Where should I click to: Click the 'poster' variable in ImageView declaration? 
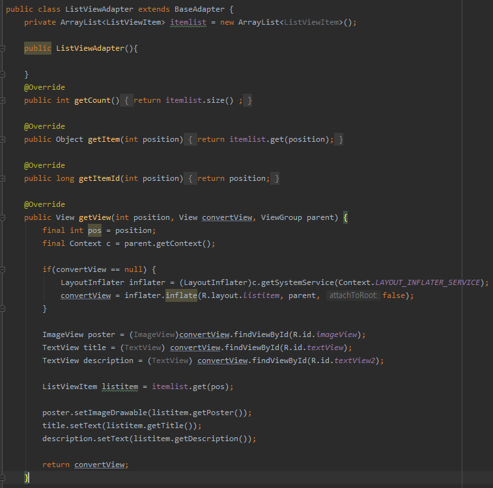pyautogui.click(x=101, y=334)
